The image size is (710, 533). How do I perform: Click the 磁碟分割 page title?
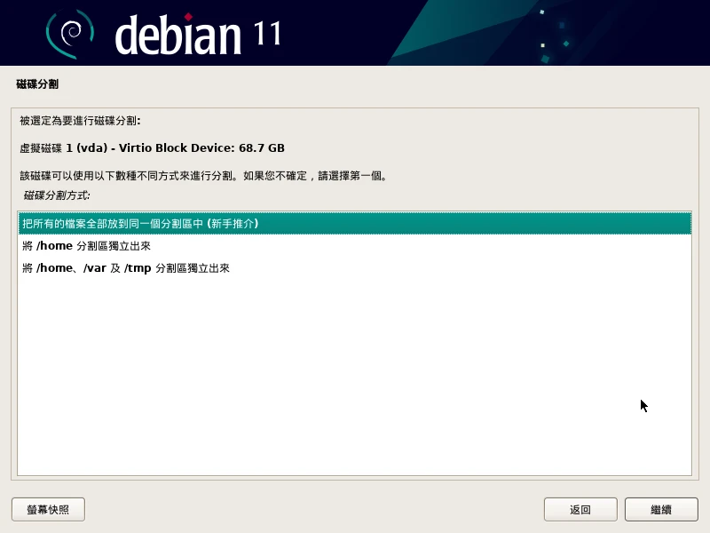[x=37, y=84]
